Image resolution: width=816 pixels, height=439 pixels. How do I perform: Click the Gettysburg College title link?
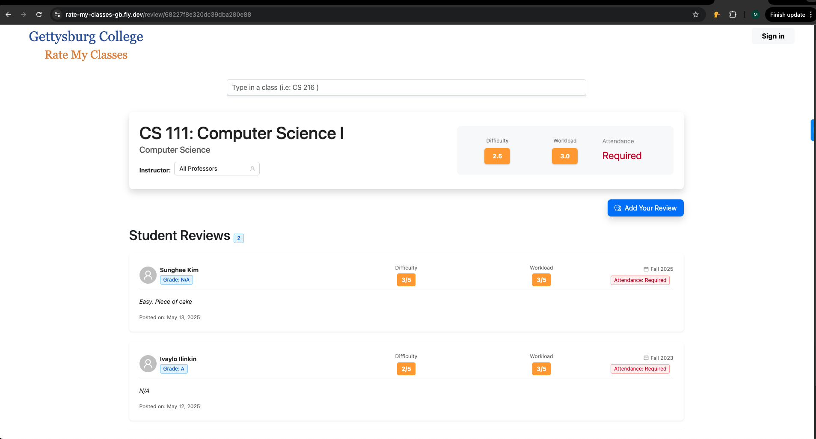tap(86, 36)
